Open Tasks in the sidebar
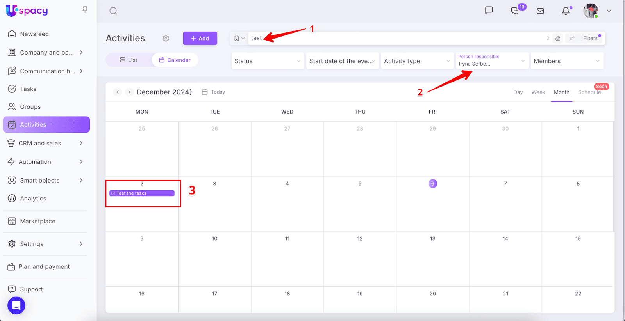Image resolution: width=625 pixels, height=321 pixels. click(28, 89)
